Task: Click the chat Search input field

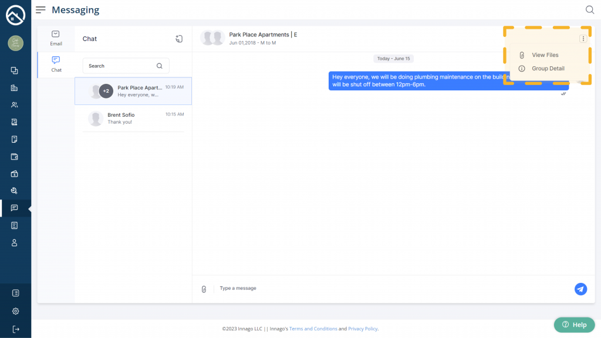Action: [120, 66]
